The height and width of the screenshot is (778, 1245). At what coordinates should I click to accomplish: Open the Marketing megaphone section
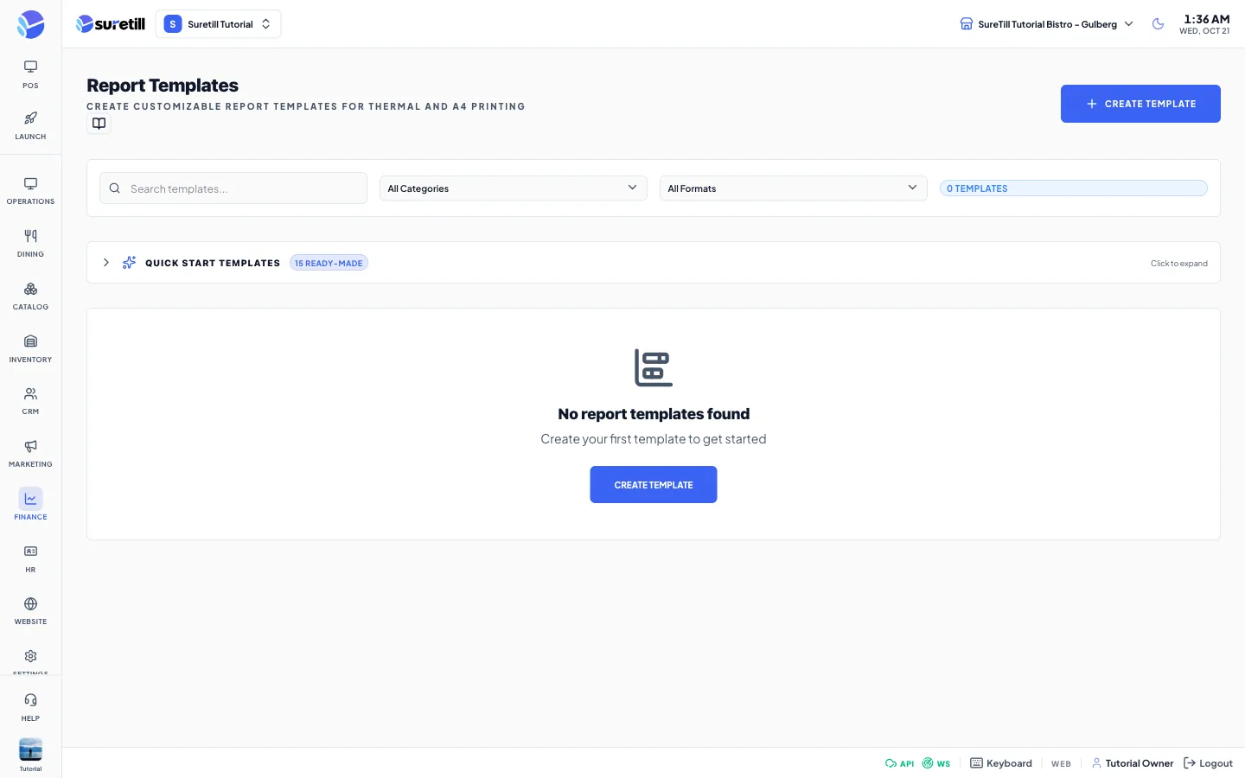click(30, 454)
